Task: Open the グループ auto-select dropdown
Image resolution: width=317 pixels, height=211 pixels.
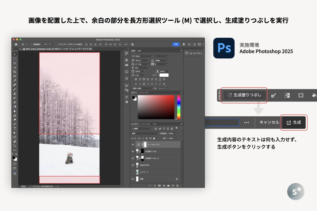Action: [x=48, y=44]
